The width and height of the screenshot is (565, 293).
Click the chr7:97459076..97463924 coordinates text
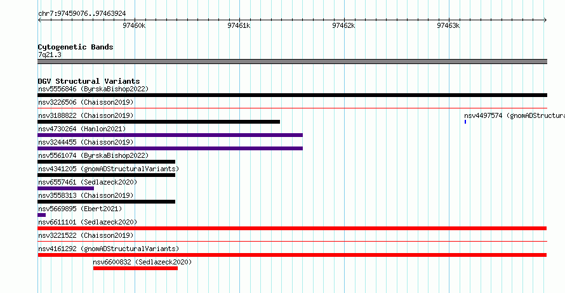click(x=82, y=13)
